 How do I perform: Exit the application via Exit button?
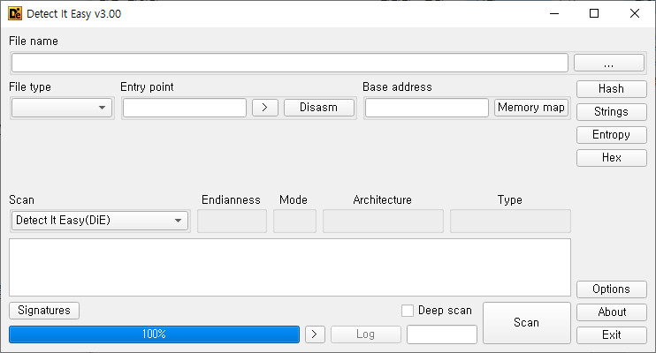611,335
